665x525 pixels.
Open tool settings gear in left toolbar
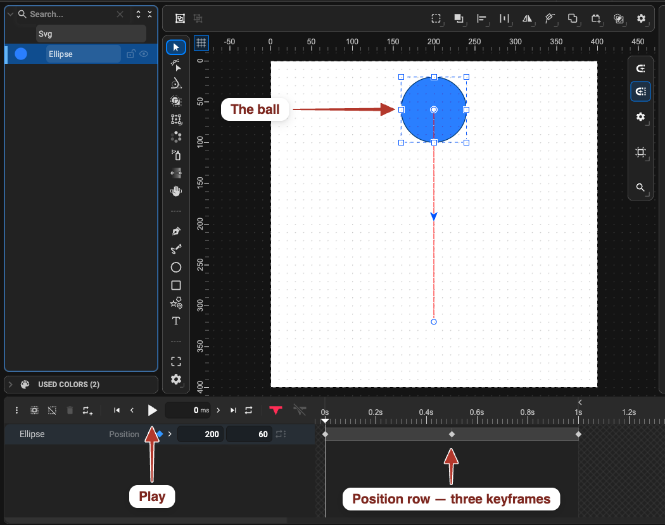point(176,380)
